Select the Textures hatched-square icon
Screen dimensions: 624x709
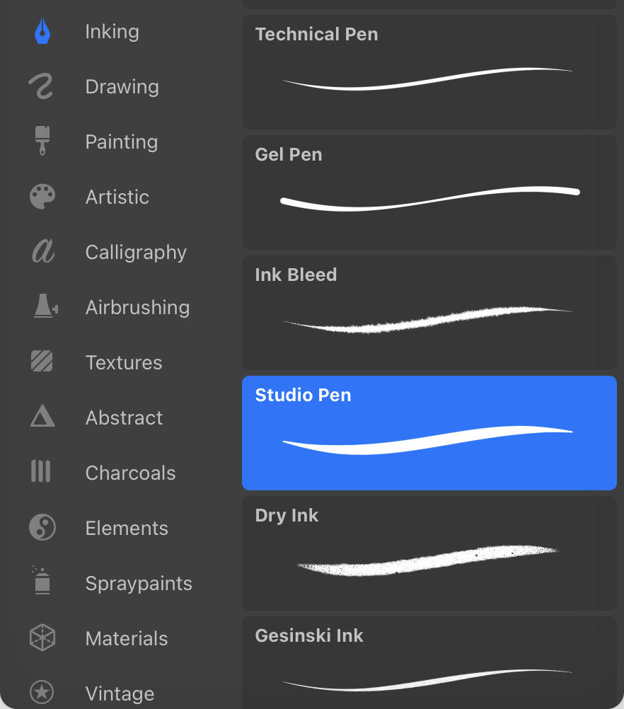[41, 362]
